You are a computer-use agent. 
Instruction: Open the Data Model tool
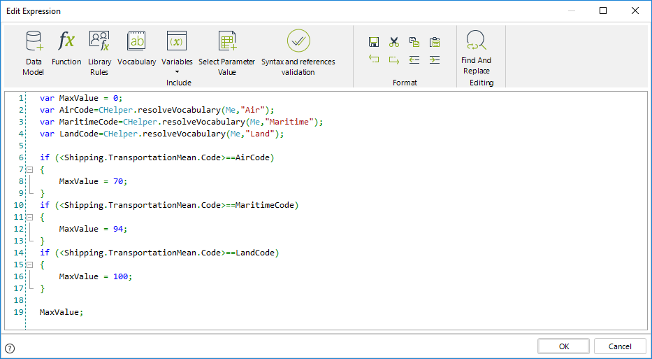click(34, 53)
